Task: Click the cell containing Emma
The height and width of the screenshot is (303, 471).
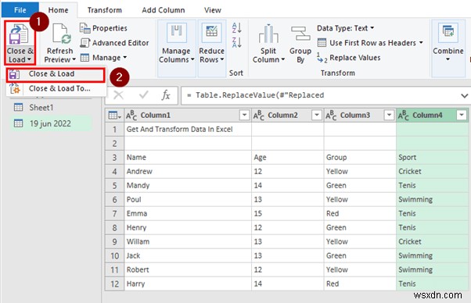Action: pos(188,214)
